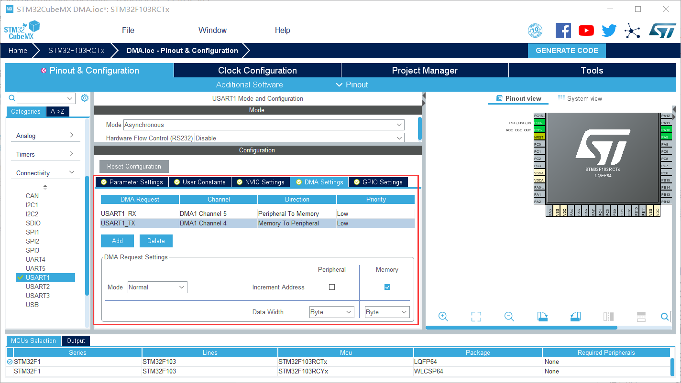Click Reset Configuration button

[134, 166]
